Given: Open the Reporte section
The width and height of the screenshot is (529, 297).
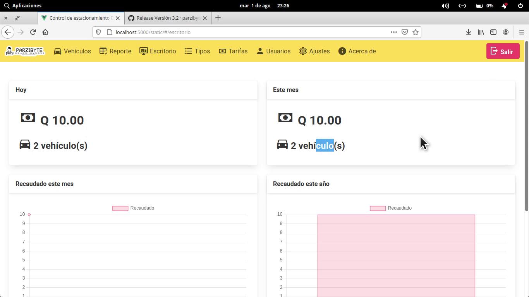Looking at the screenshot, I should (x=115, y=51).
